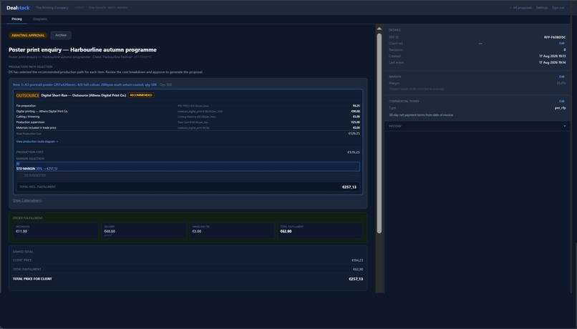This screenshot has width=577, height=329.
Task: Click the Total price for client row
Action: [x=188, y=279]
